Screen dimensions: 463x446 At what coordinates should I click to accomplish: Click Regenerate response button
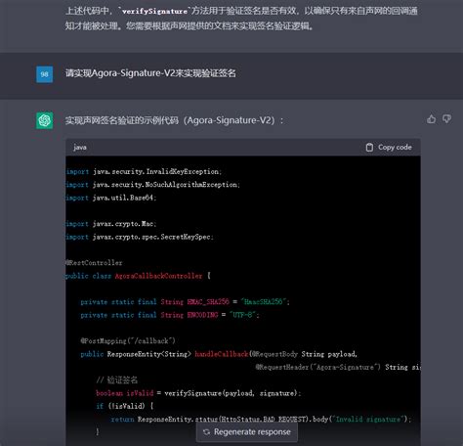[247, 432]
